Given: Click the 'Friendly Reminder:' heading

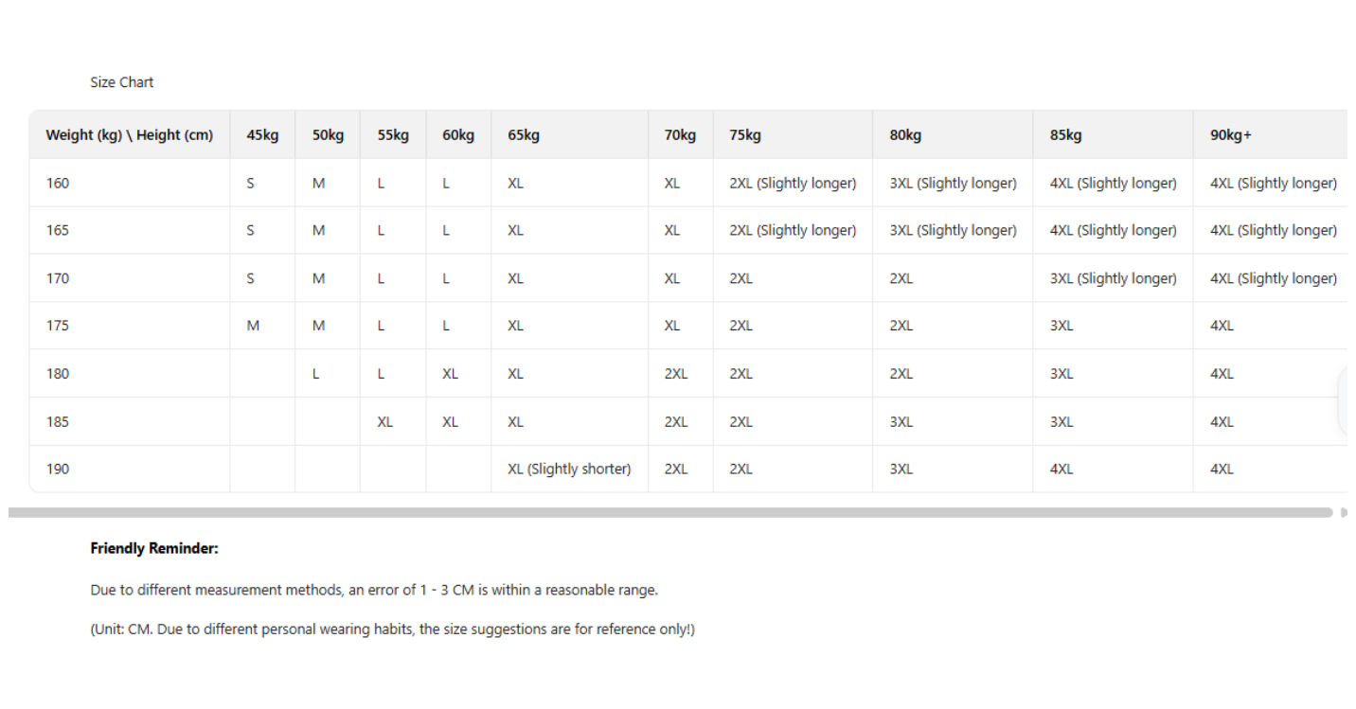Looking at the screenshot, I should 154,548.
